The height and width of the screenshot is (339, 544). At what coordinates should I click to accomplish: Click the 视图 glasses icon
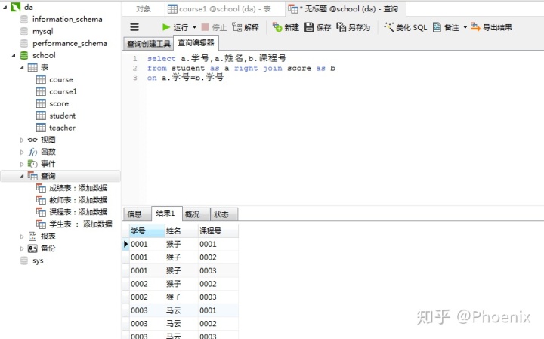[x=32, y=140]
